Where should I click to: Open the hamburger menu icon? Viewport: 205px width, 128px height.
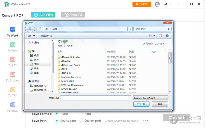click(x=176, y=4)
